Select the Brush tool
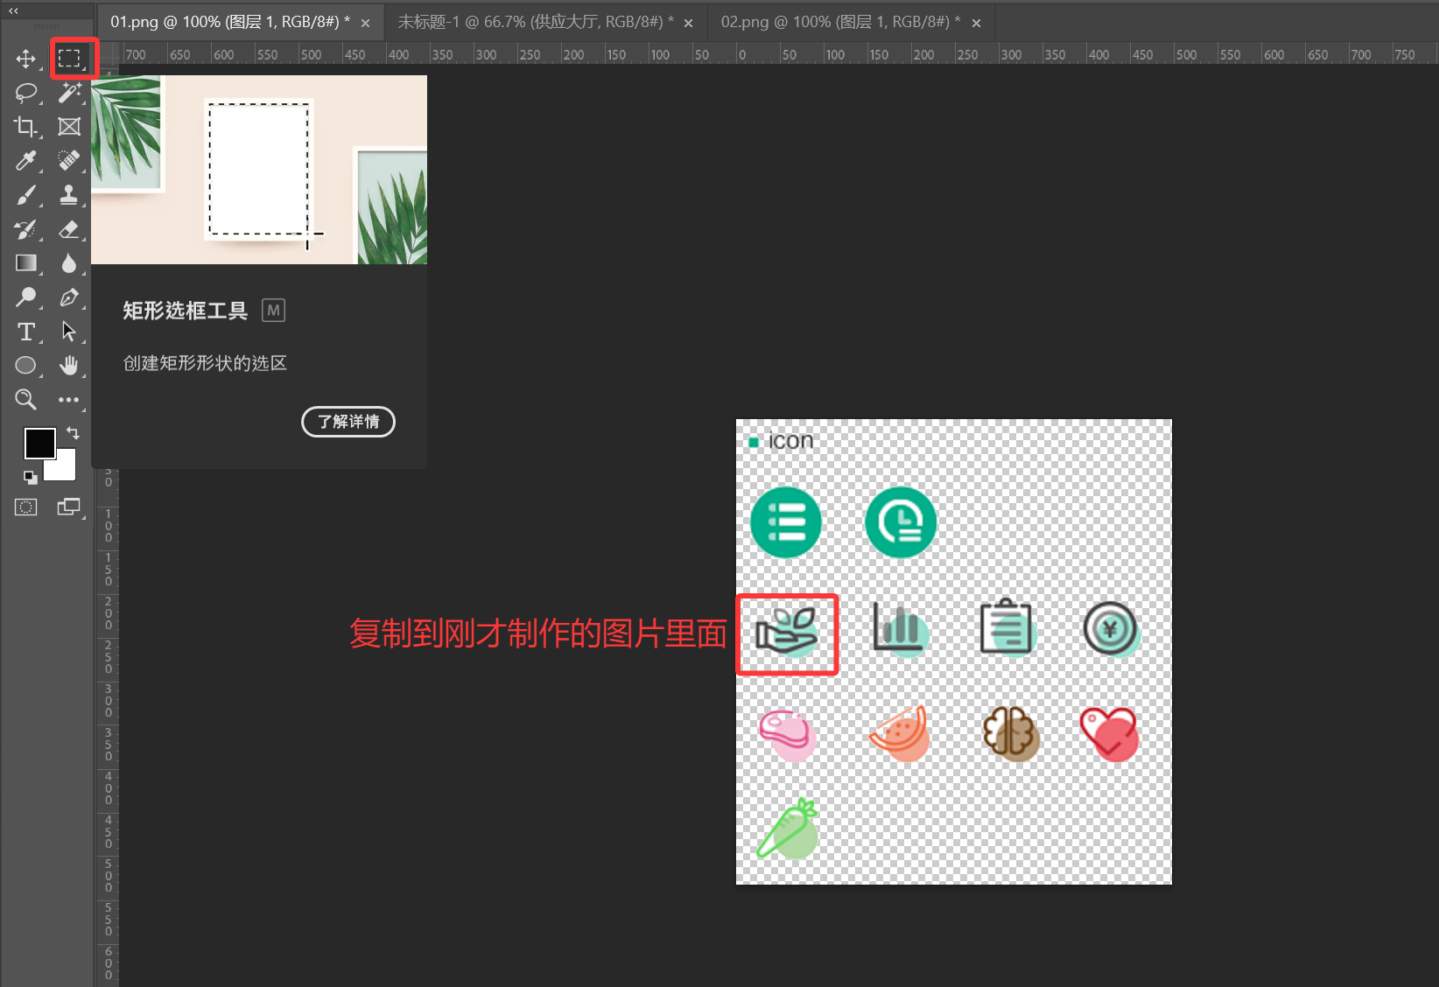 point(25,195)
